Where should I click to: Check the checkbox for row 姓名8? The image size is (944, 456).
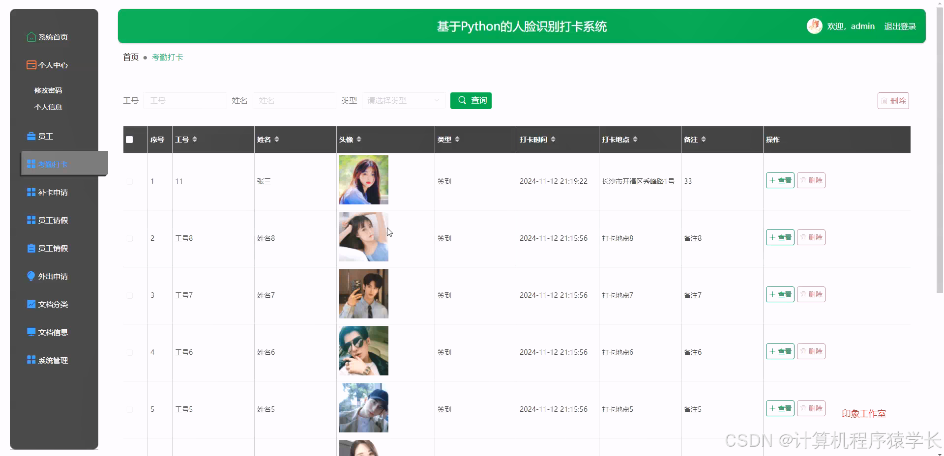click(129, 238)
